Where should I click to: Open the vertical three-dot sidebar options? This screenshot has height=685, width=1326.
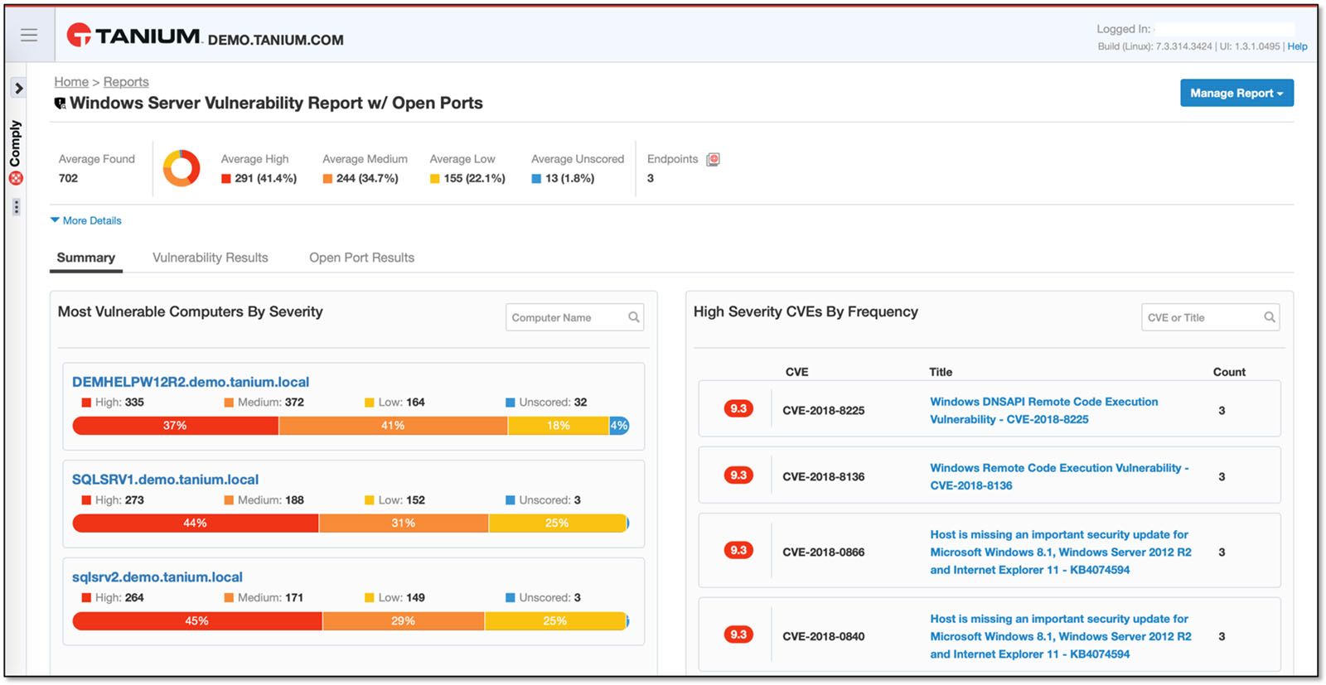point(16,207)
